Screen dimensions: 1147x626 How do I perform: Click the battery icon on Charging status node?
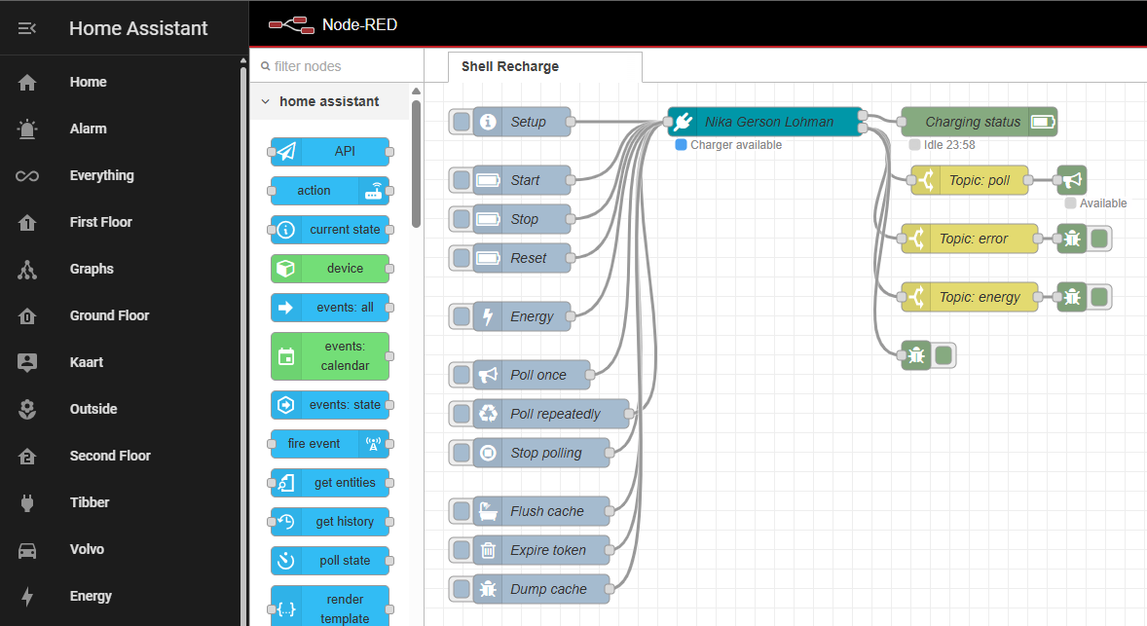pos(1043,122)
